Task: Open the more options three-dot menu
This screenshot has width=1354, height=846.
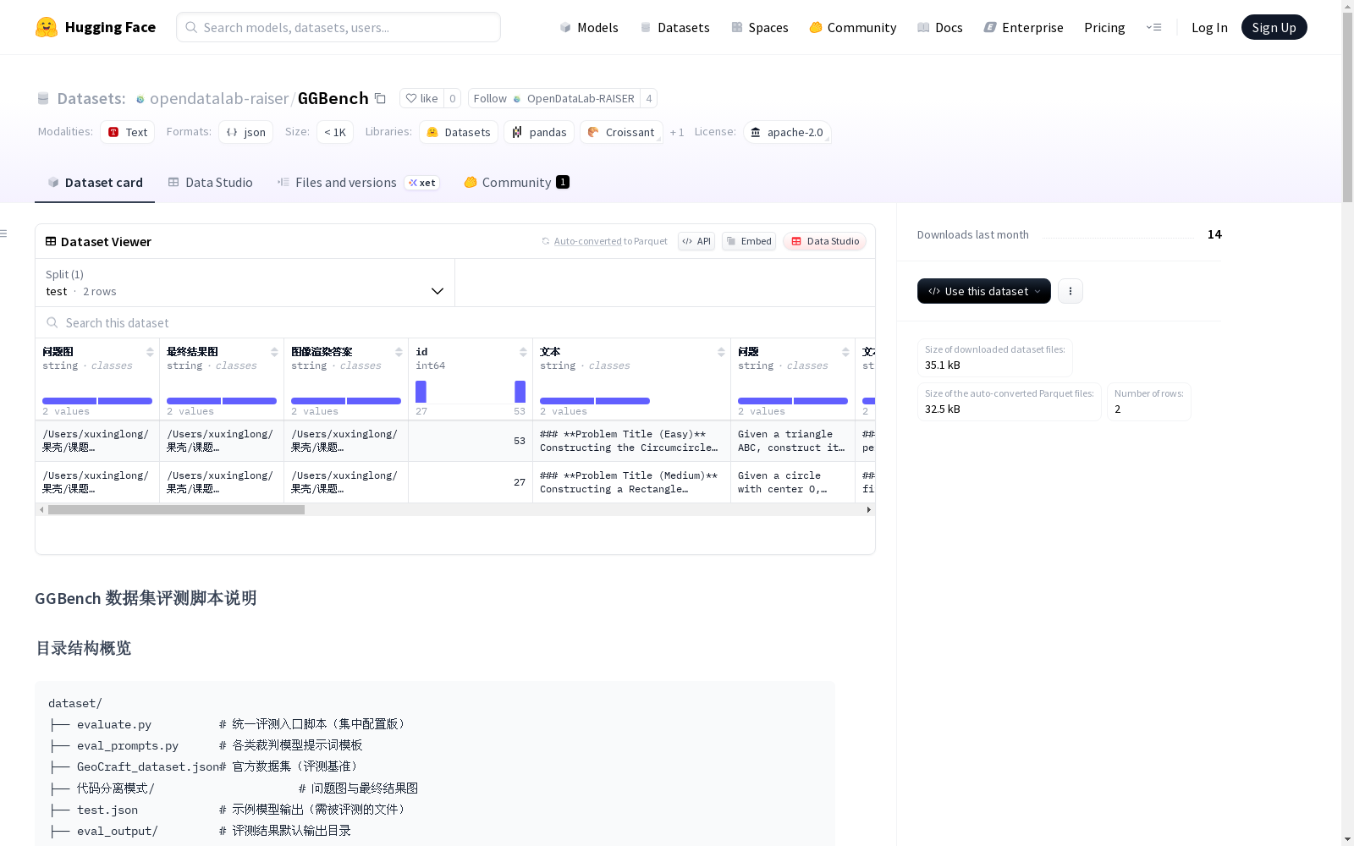Action: click(x=1071, y=291)
